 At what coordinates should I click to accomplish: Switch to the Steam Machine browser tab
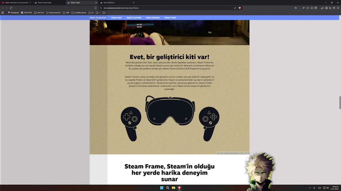coord(115,3)
